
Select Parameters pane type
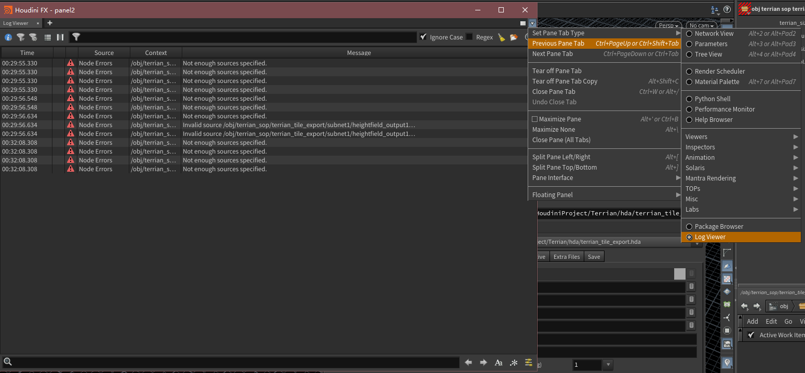point(741,44)
